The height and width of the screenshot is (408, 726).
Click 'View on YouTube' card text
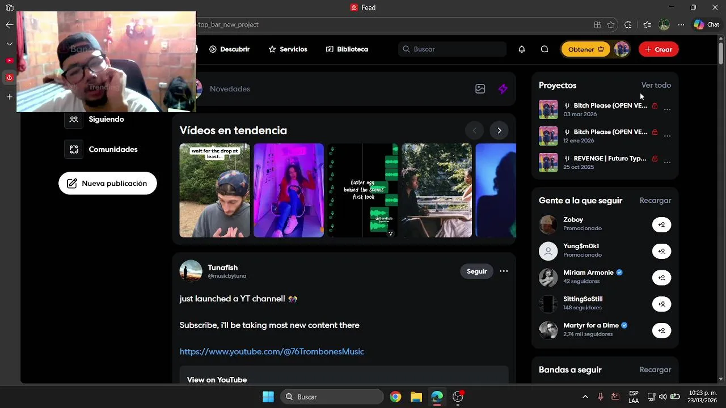[x=217, y=380]
